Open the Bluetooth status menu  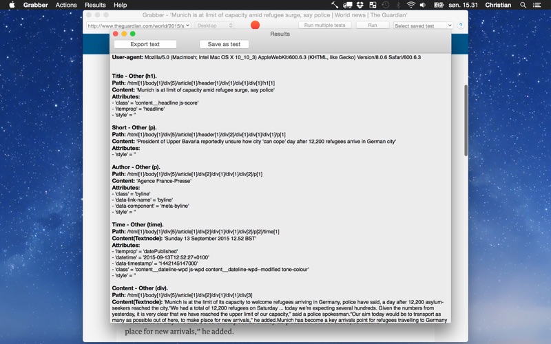click(x=398, y=5)
